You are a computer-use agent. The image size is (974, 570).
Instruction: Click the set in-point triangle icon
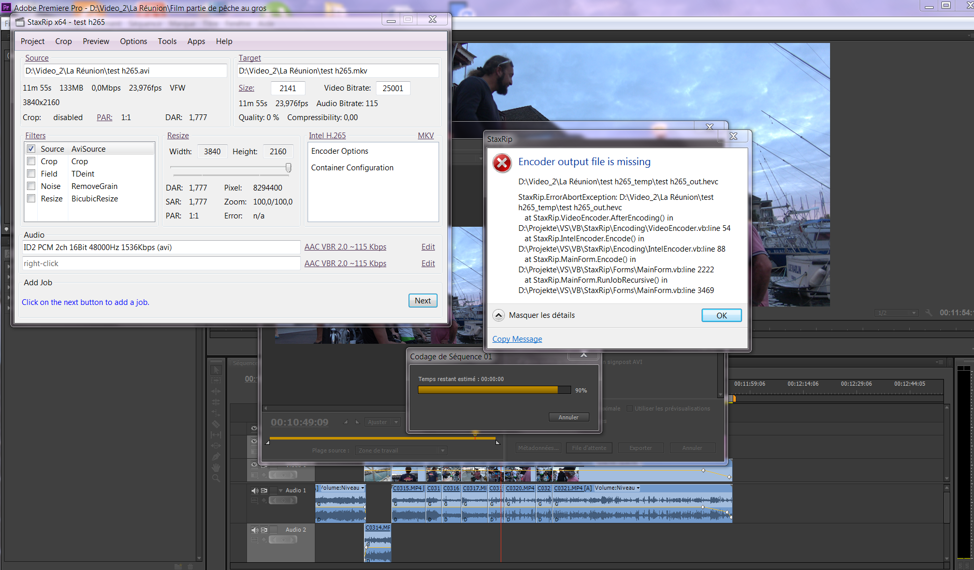346,422
